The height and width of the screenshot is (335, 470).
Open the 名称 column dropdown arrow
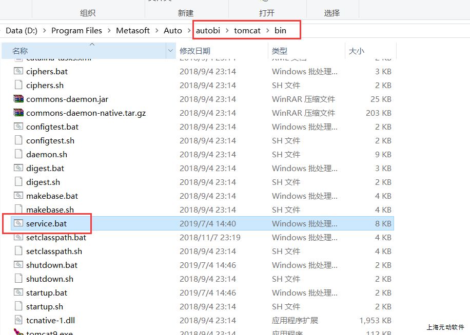click(170, 51)
